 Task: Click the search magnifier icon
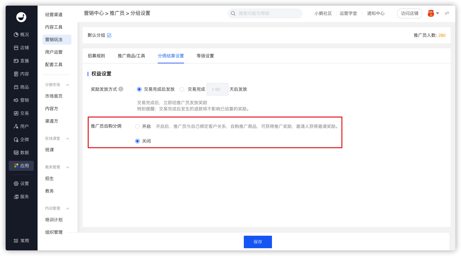[x=233, y=13]
